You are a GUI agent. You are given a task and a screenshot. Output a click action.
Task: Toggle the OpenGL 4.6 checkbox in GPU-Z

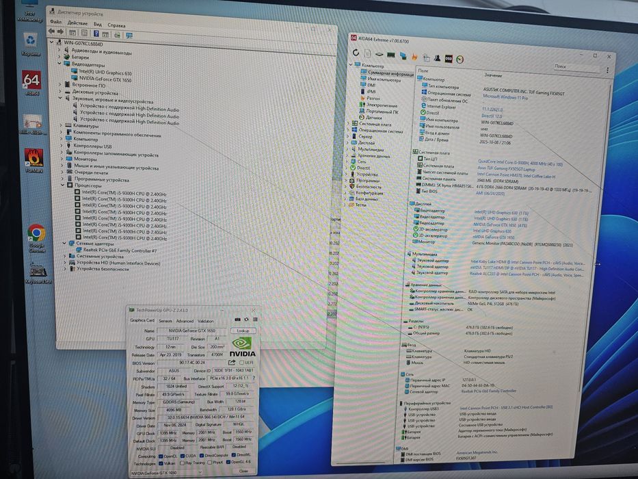point(228,463)
